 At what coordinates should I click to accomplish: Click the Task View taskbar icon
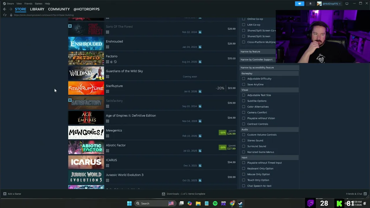[181, 203]
